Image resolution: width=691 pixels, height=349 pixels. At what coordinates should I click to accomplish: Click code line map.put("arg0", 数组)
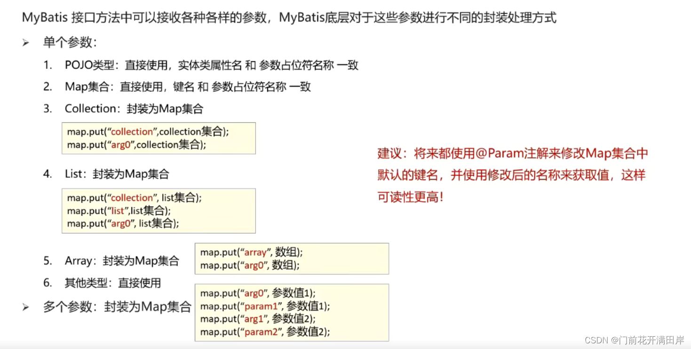[250, 265]
